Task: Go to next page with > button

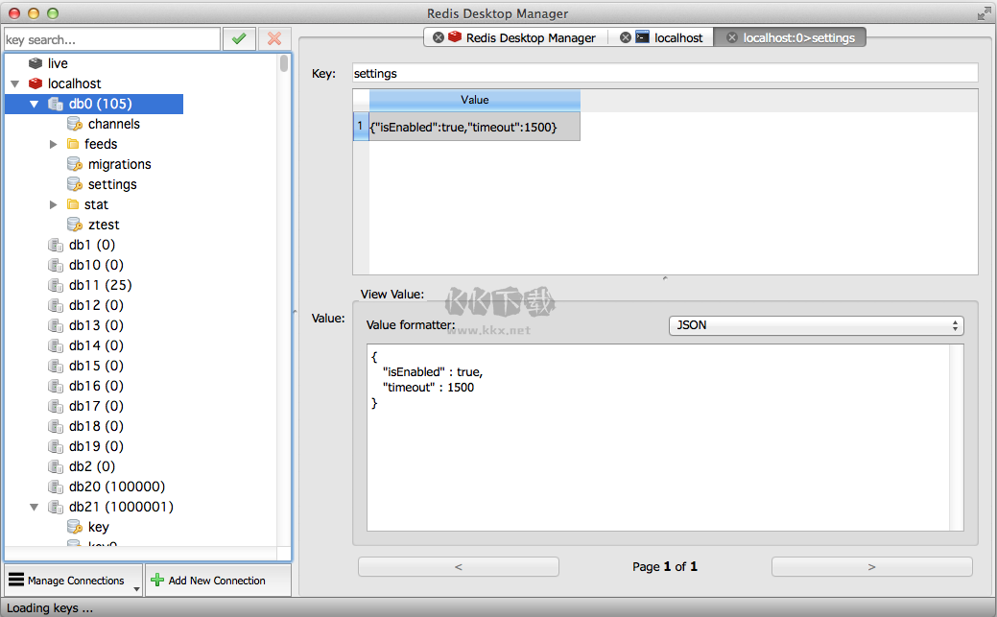Action: (x=871, y=567)
